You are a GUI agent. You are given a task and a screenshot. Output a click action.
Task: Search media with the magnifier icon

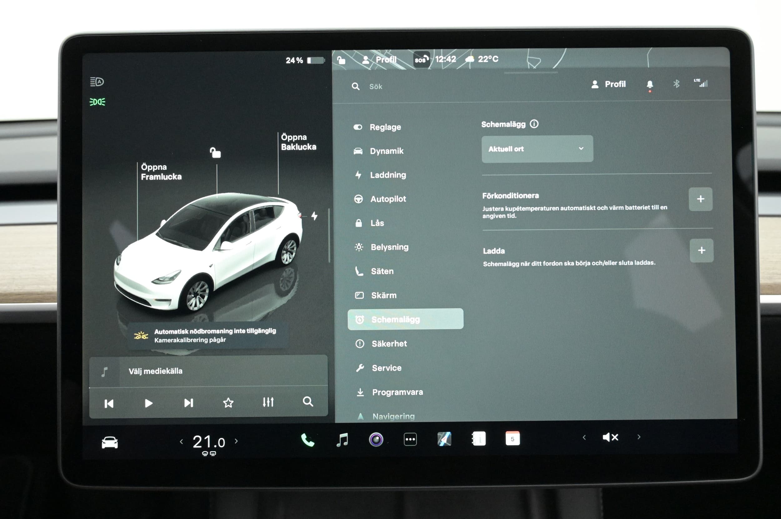click(308, 401)
